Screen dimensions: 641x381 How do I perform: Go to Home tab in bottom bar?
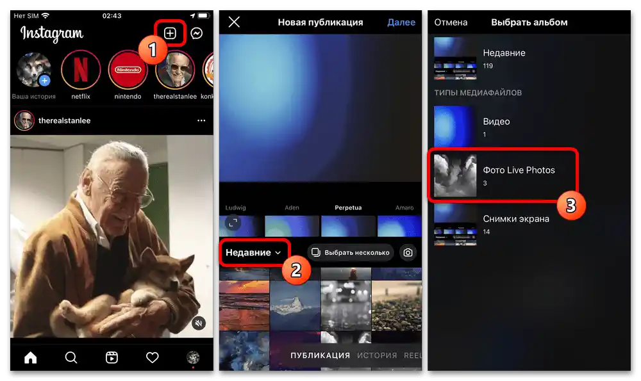(30, 358)
